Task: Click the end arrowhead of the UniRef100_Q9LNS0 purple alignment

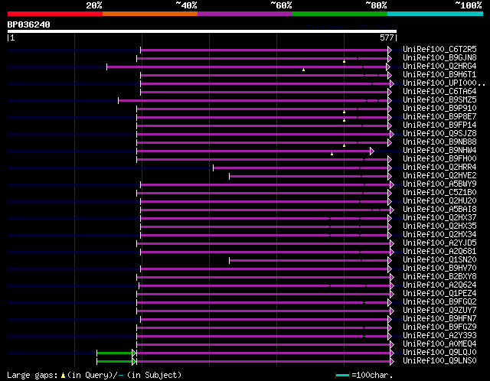Action: point(392,362)
